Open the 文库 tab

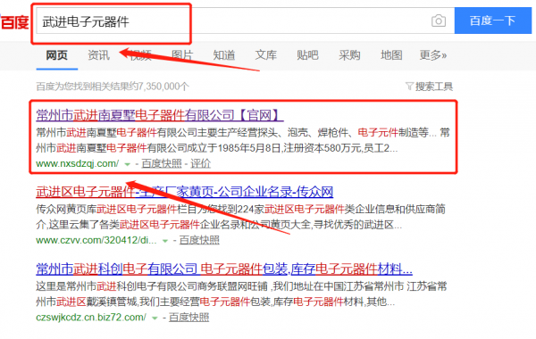click(265, 55)
